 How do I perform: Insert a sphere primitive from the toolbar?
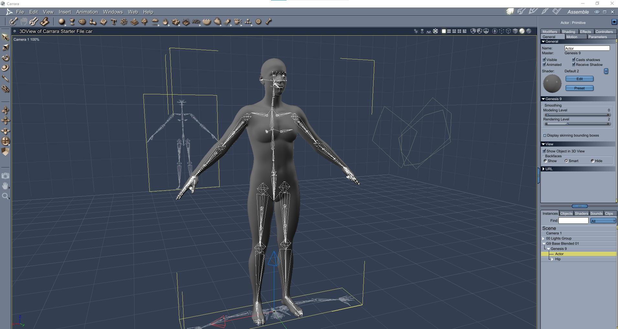click(61, 22)
